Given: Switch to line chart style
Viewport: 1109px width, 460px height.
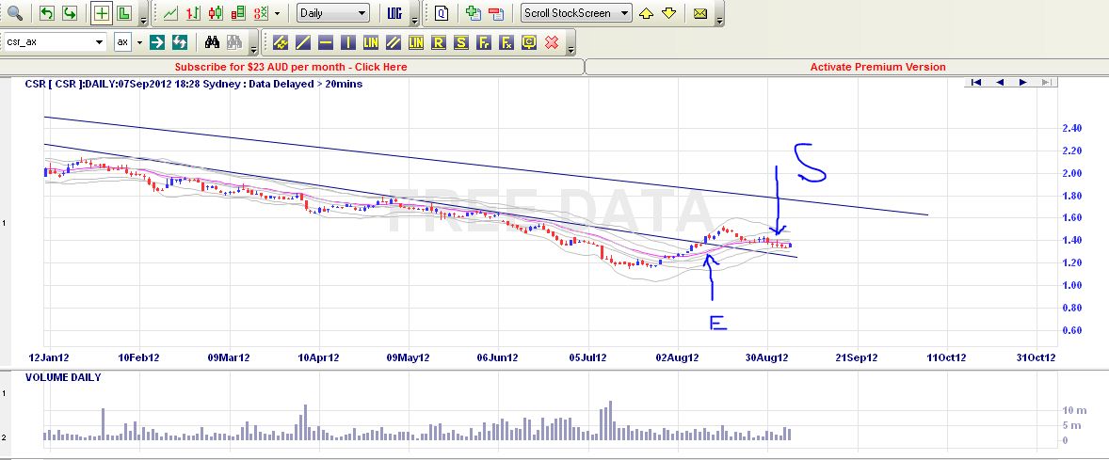Looking at the screenshot, I should point(169,13).
